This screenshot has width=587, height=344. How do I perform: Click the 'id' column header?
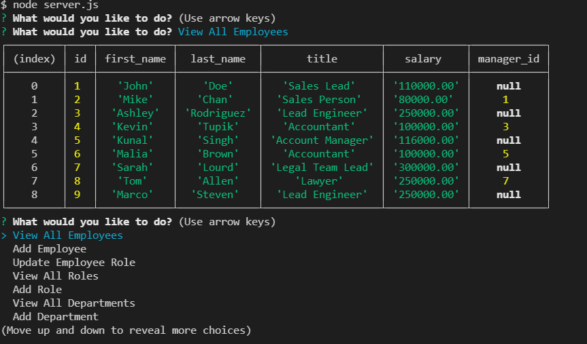(x=80, y=58)
